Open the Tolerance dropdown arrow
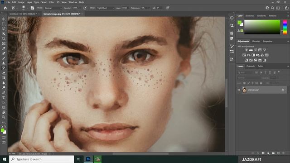 tap(149, 8)
